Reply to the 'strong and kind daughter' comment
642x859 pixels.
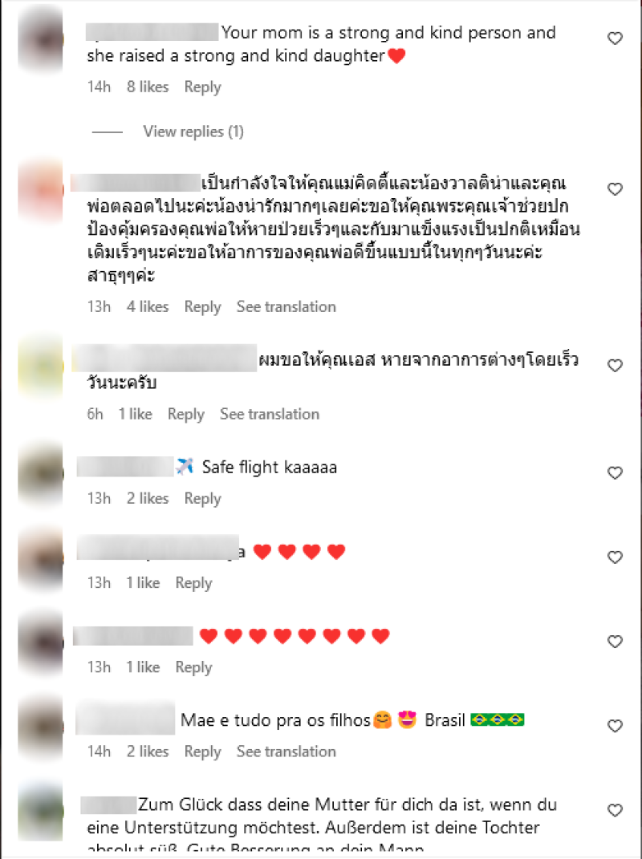[x=203, y=87]
